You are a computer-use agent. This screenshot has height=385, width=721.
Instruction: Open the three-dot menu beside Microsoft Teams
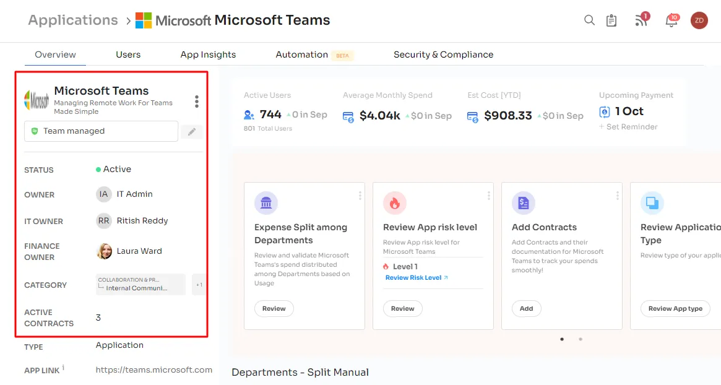click(x=197, y=102)
